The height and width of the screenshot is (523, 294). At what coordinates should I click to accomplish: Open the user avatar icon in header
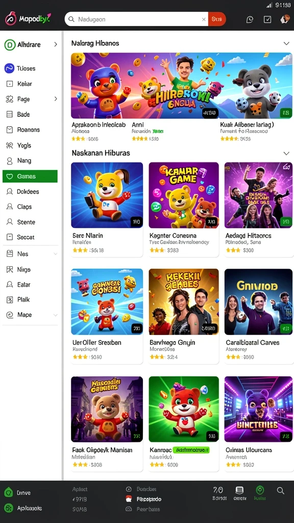pyautogui.click(x=285, y=19)
